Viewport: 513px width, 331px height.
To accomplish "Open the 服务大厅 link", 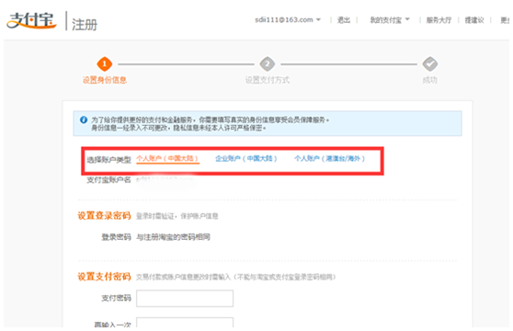I will (439, 20).
